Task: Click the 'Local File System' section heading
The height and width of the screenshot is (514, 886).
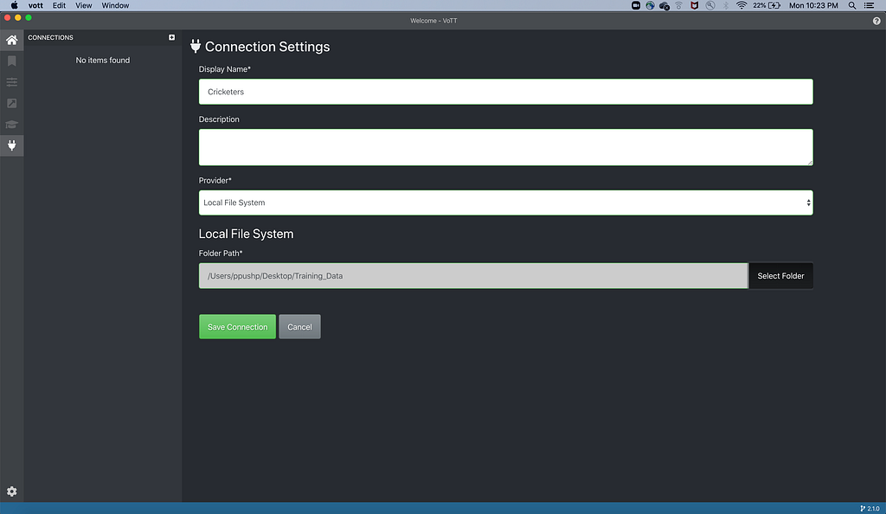Action: pos(246,234)
